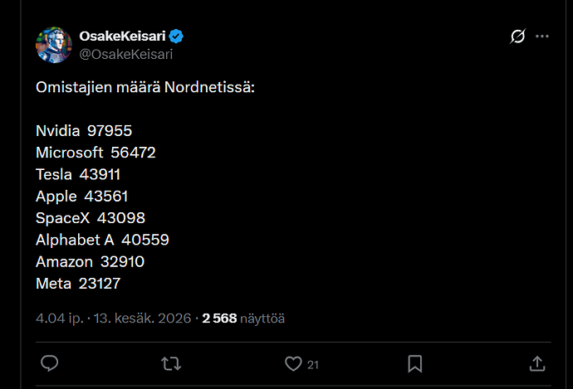The image size is (573, 389).
Task: Visit the @OsakeKeisari handle link
Action: [x=126, y=55]
